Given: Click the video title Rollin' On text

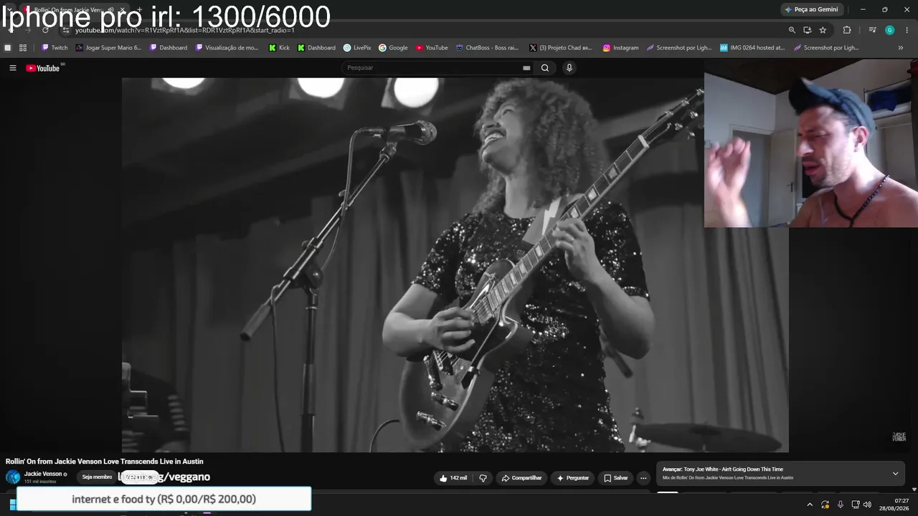Looking at the screenshot, I should (105, 462).
